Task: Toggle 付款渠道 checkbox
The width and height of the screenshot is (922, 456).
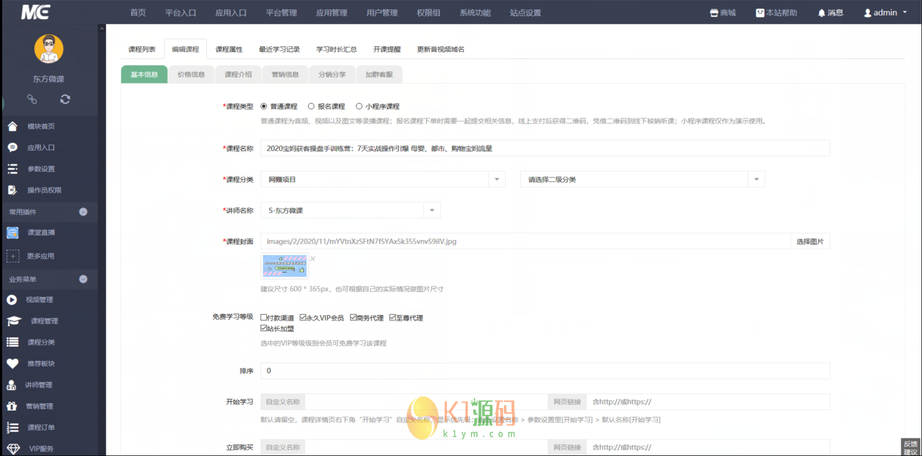Action: (x=264, y=317)
